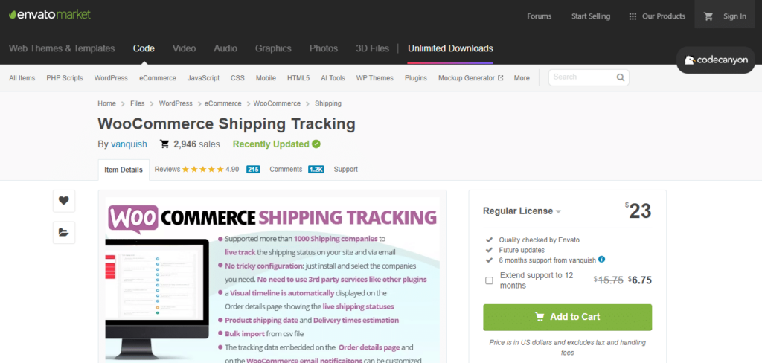Click WordPress in the breadcrumb
762x363 pixels.
(176, 103)
